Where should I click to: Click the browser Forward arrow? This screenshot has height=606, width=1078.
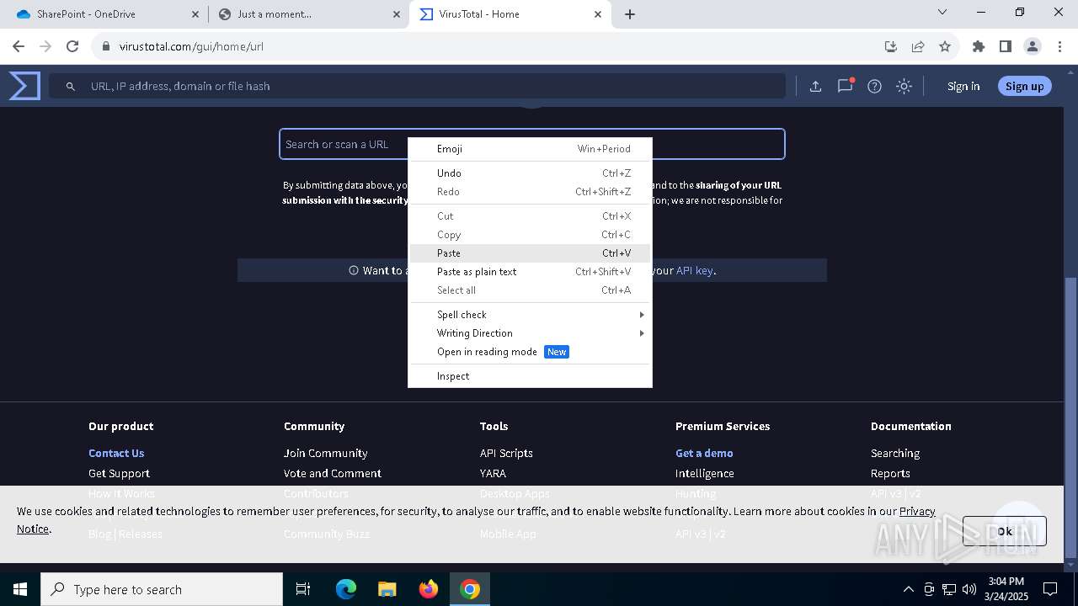45,46
